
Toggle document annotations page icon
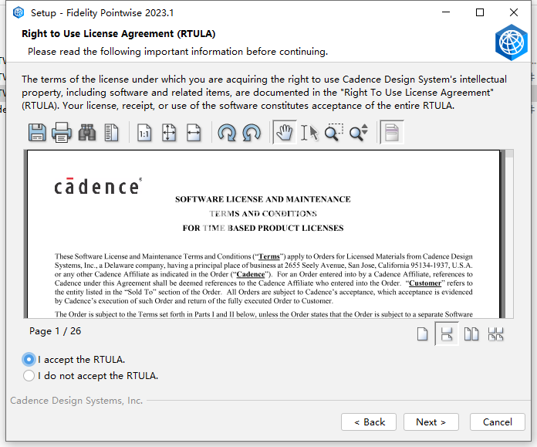[x=392, y=133]
